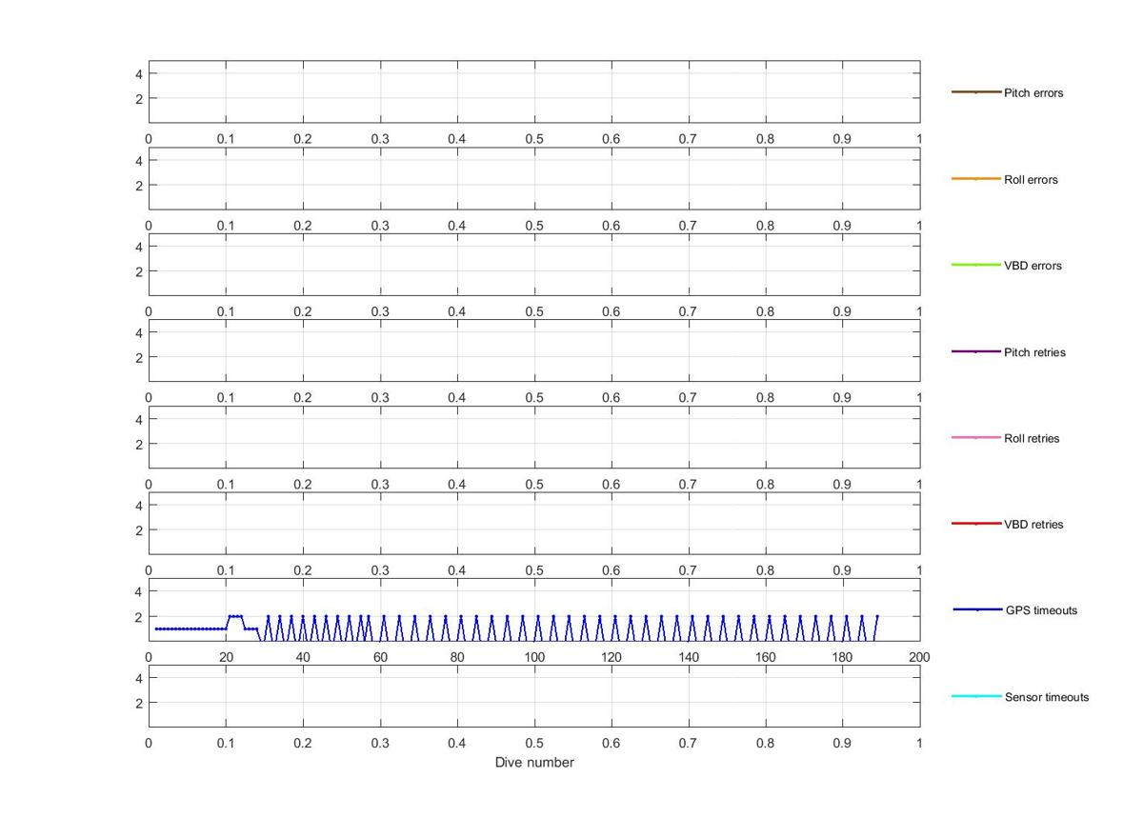Click the 40 tick on GPS timeouts axis

[303, 657]
